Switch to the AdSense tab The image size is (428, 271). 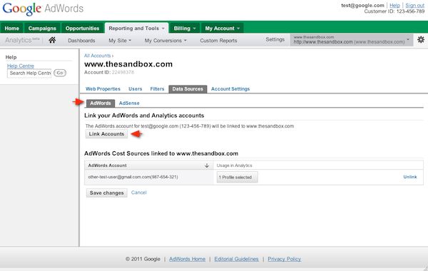point(129,103)
